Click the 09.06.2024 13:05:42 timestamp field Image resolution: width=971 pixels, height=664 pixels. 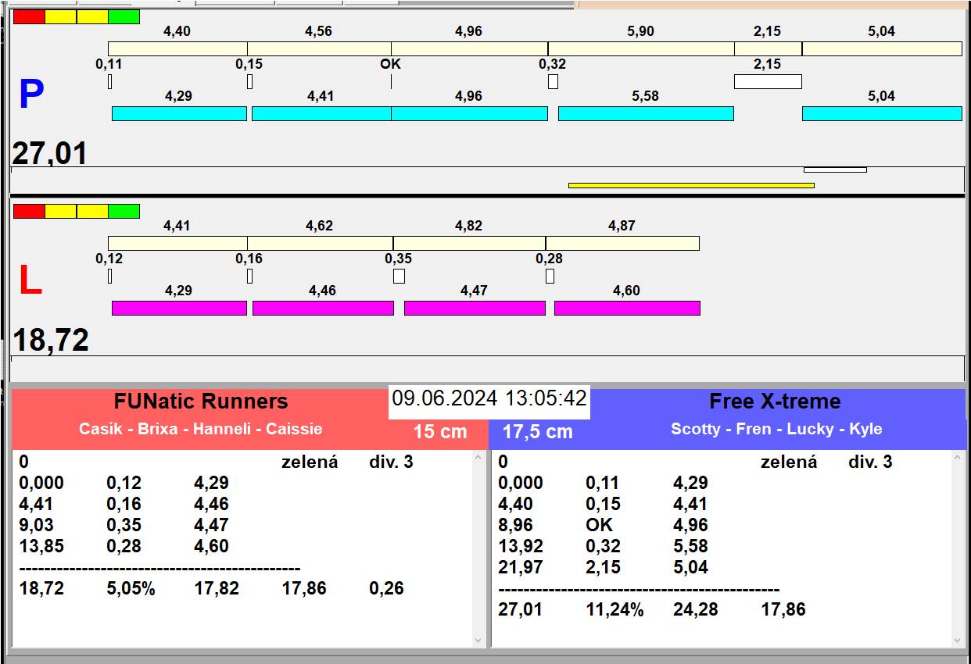click(489, 398)
